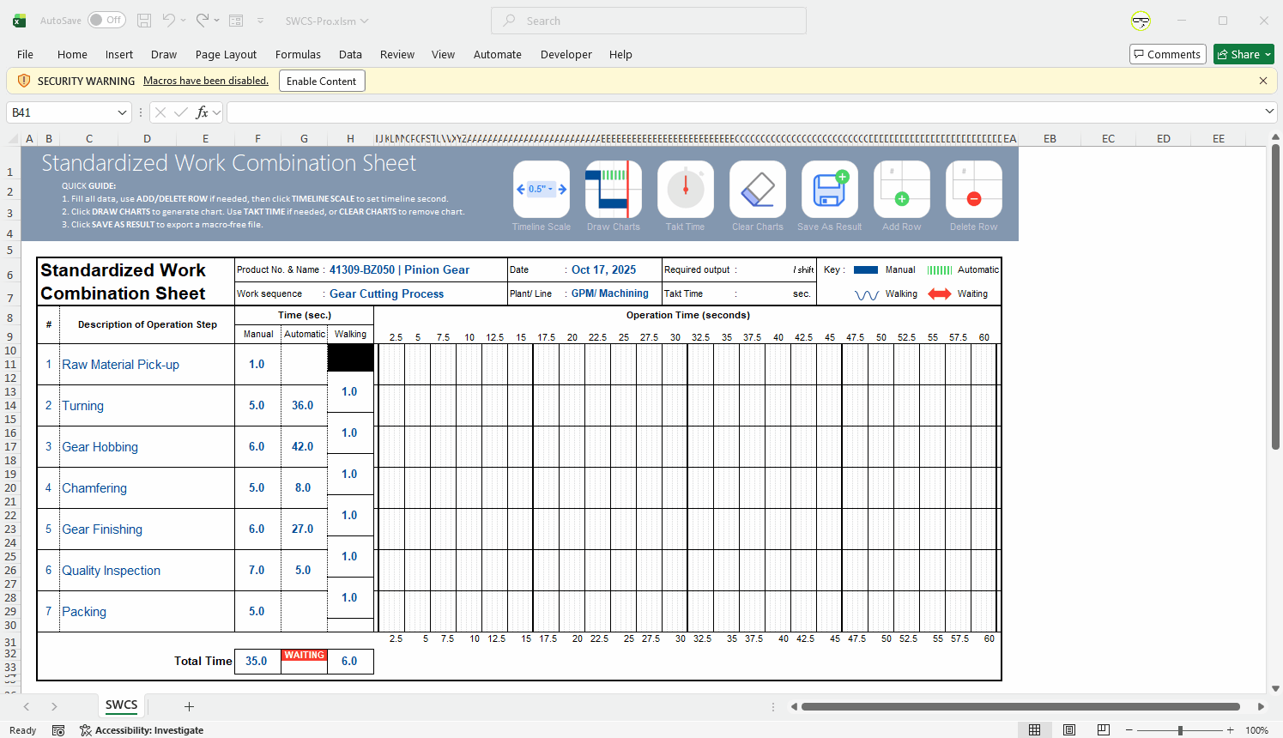1283x738 pixels.
Task: Click the Clear Charts eraser icon
Action: (x=758, y=190)
